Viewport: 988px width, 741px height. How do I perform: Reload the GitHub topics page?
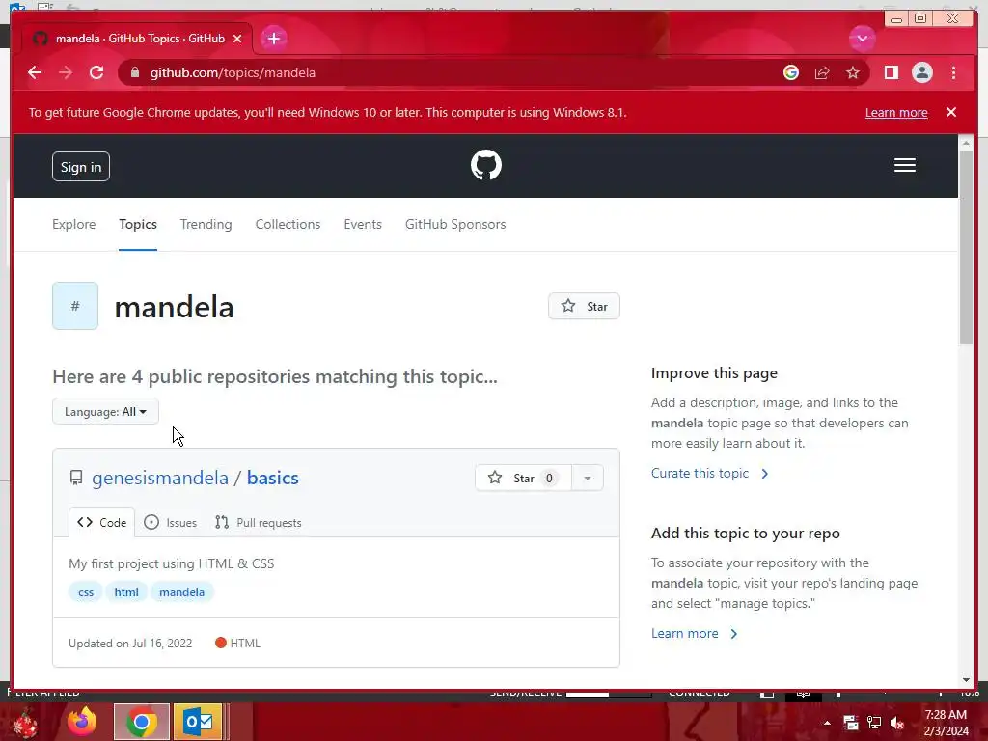point(96,72)
